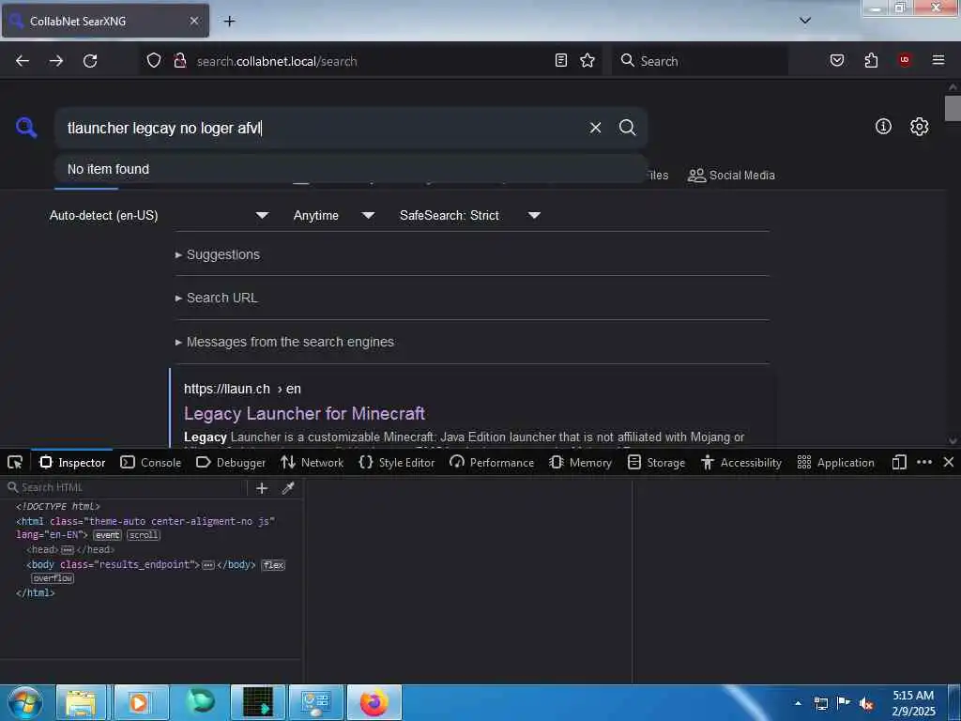Toggle Responsive Design Mode in DevTools

pyautogui.click(x=899, y=462)
